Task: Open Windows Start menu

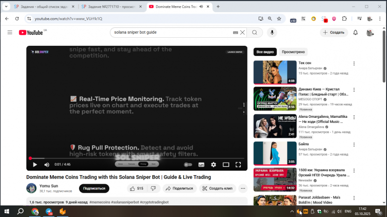Action: tap(7, 211)
